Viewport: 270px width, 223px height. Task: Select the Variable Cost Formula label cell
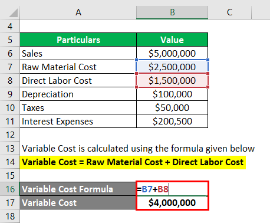pyautogui.click(x=78, y=189)
